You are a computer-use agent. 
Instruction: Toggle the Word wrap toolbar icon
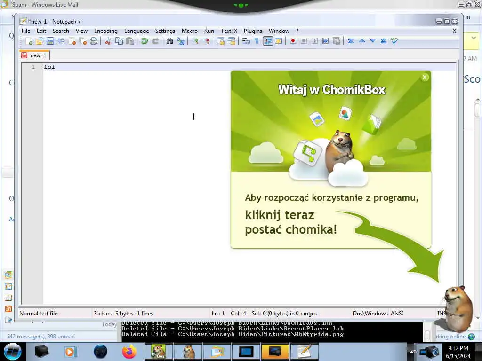(246, 41)
